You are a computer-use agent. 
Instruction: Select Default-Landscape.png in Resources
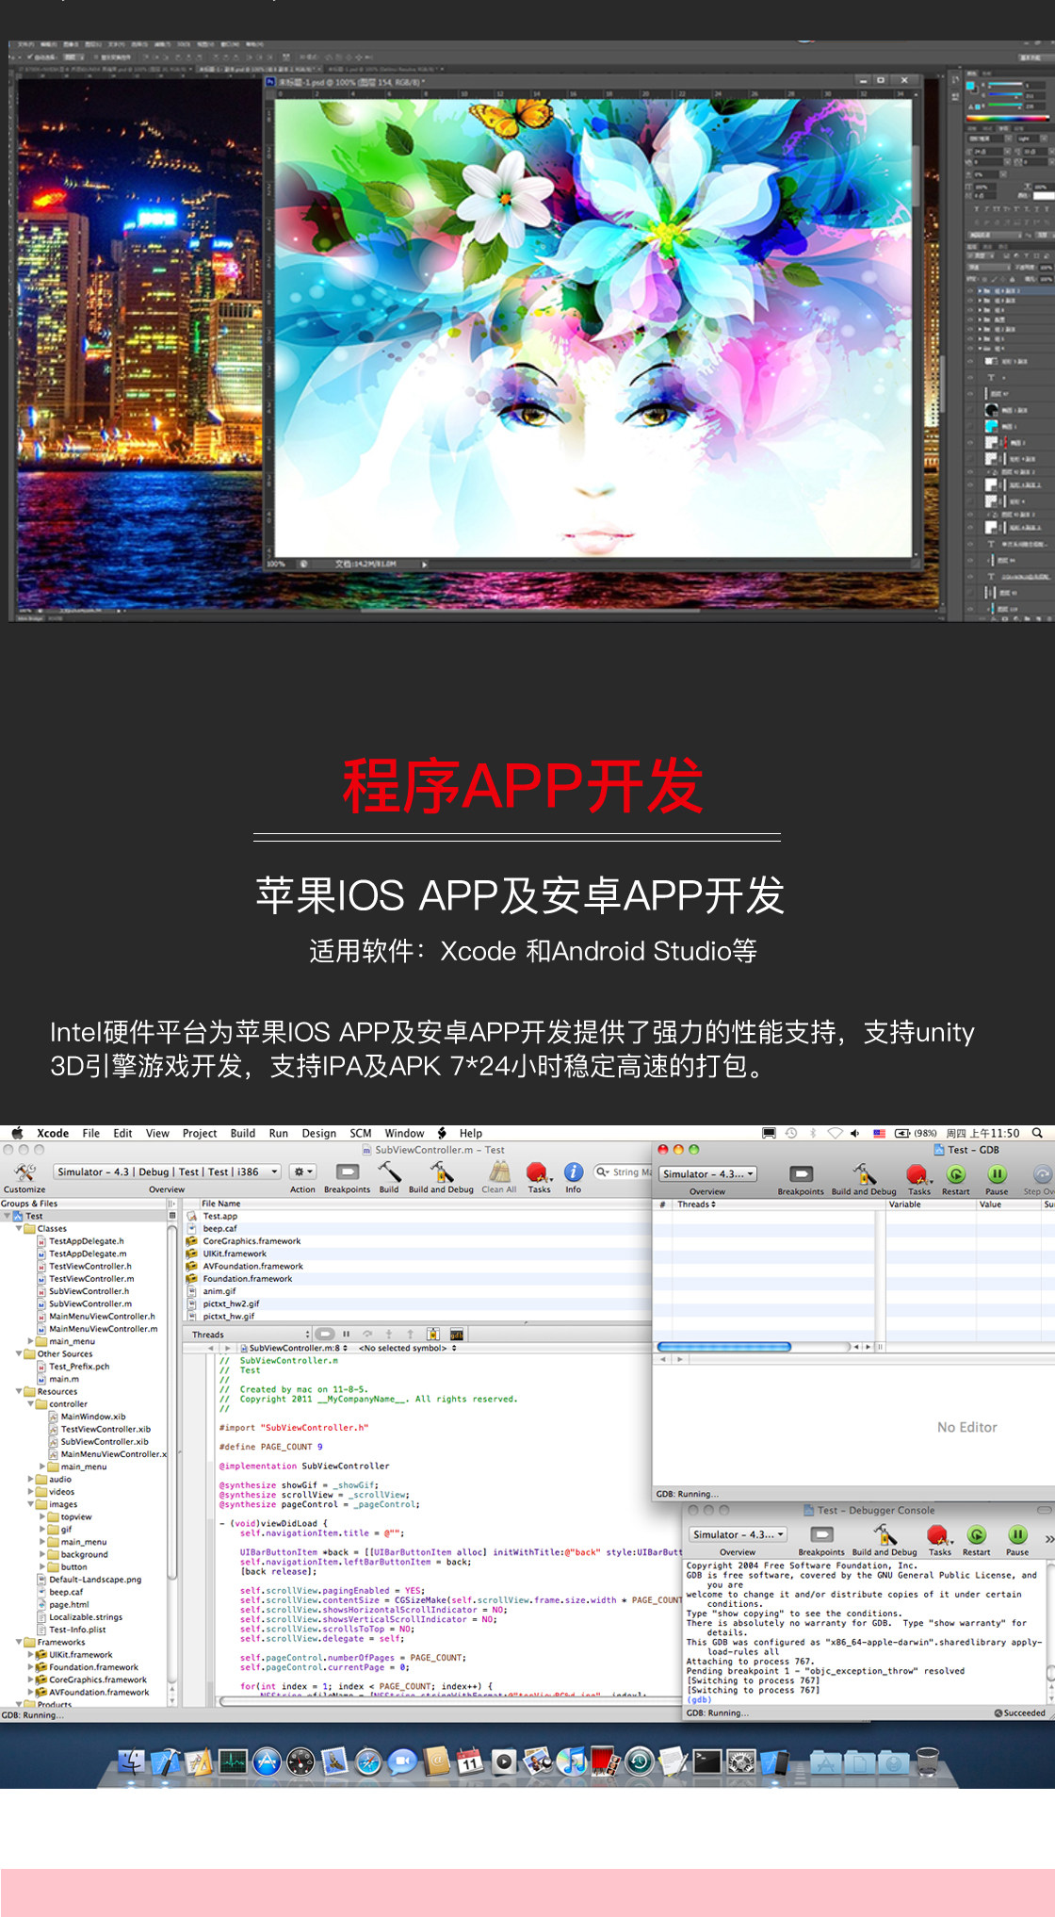click(95, 1579)
